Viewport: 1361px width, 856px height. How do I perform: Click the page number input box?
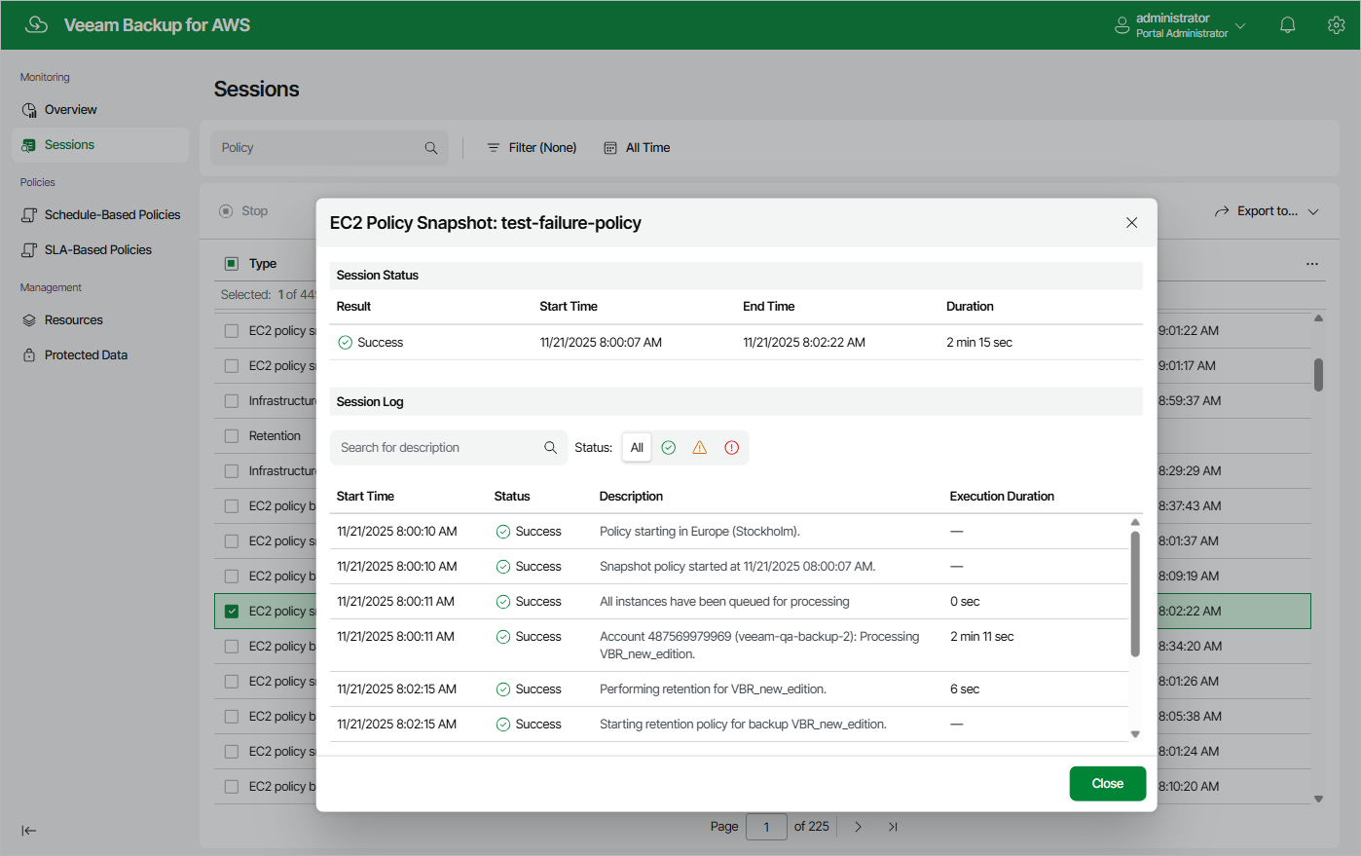tap(766, 827)
